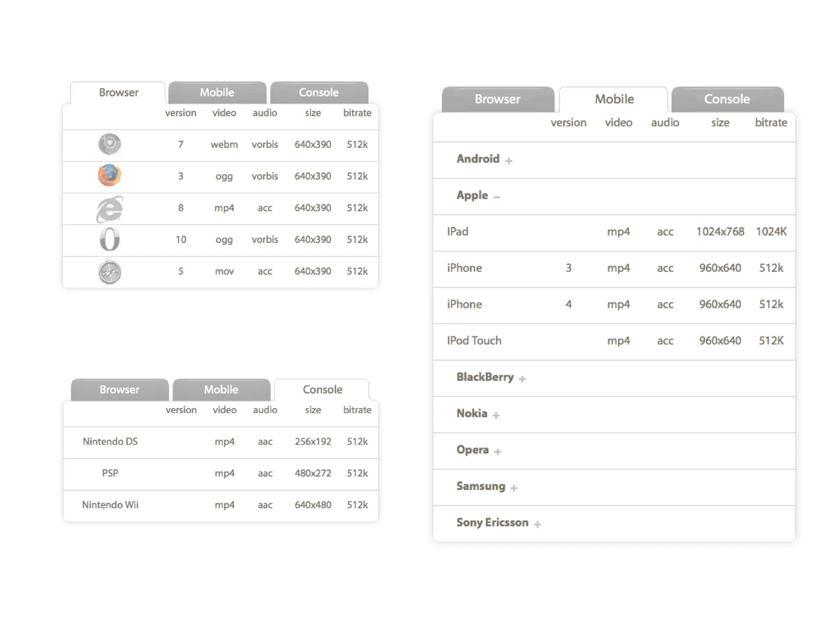Image resolution: width=833 pixels, height=624 pixels.
Task: Click the Chrome browser icon
Action: [109, 144]
